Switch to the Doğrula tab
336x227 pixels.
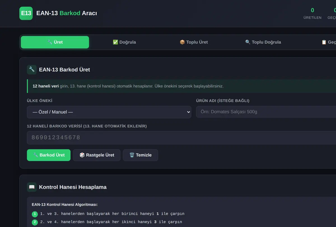(x=124, y=42)
